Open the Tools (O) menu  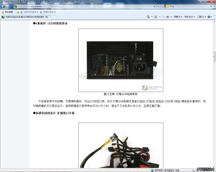201,17
